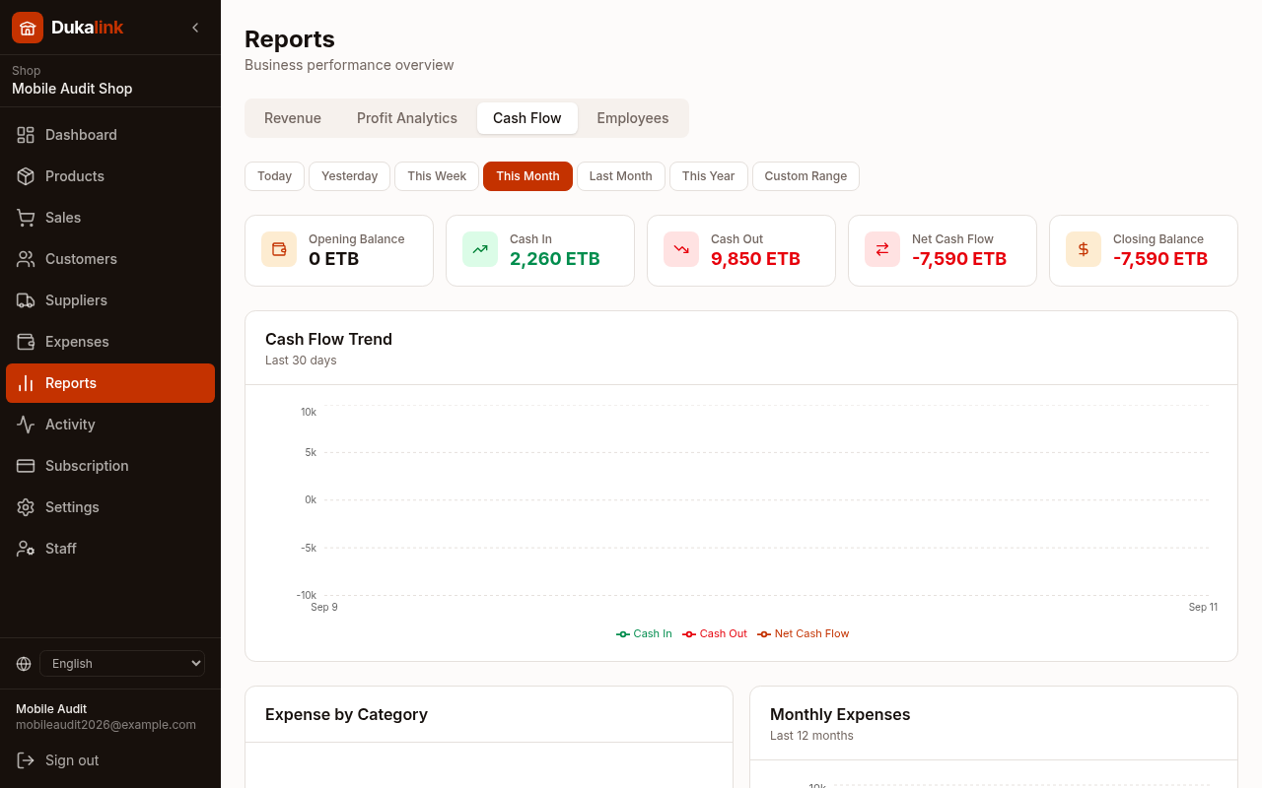This screenshot has width=1262, height=788.
Task: Open the Suppliers page
Action: point(110,300)
